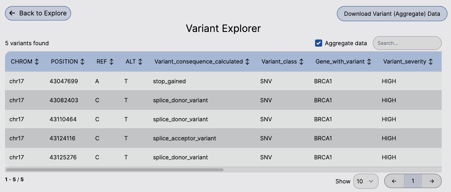This screenshot has height=192, width=451.
Task: Sort by CHROM column icon
Action: tap(37, 62)
